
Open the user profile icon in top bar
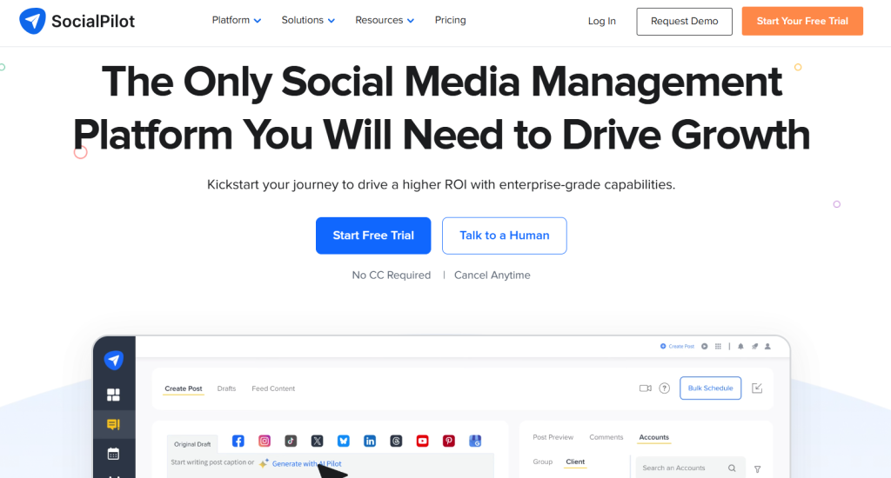(767, 346)
